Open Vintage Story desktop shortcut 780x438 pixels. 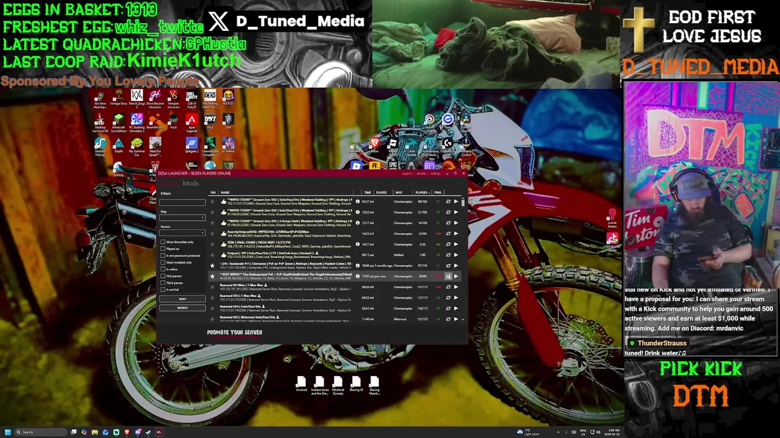click(x=119, y=96)
